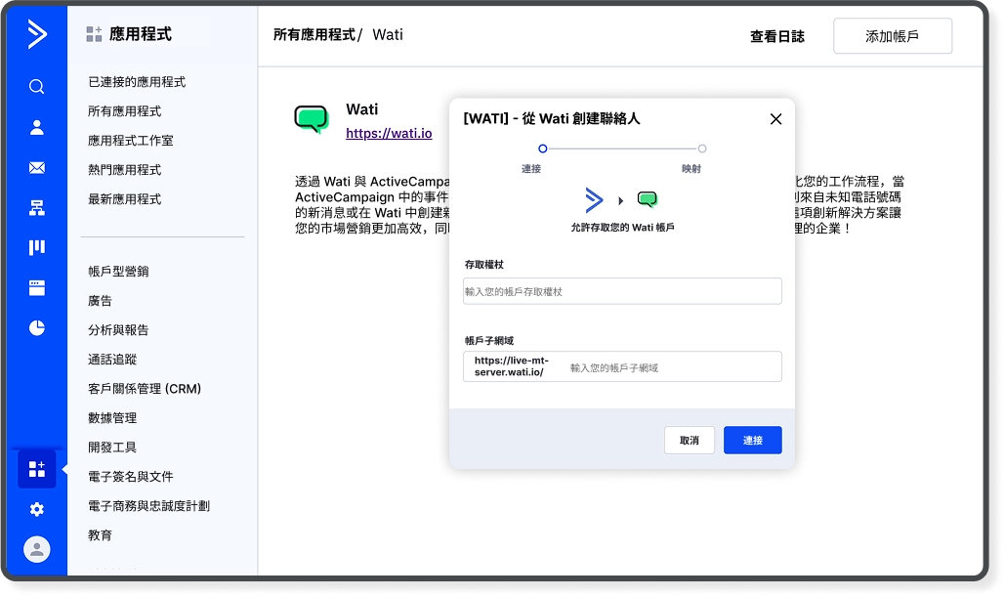Click the https://live-mt-server.wati.io/ prefix text
Viewport: 1005px width, 597px height.
point(512,366)
